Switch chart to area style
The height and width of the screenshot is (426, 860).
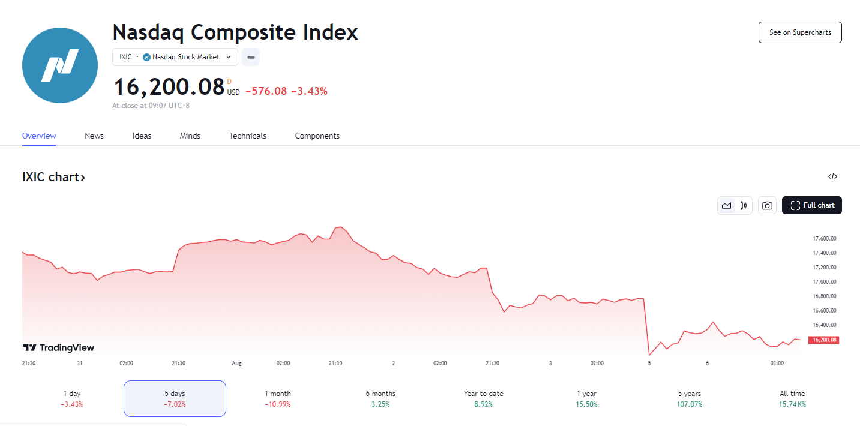727,206
